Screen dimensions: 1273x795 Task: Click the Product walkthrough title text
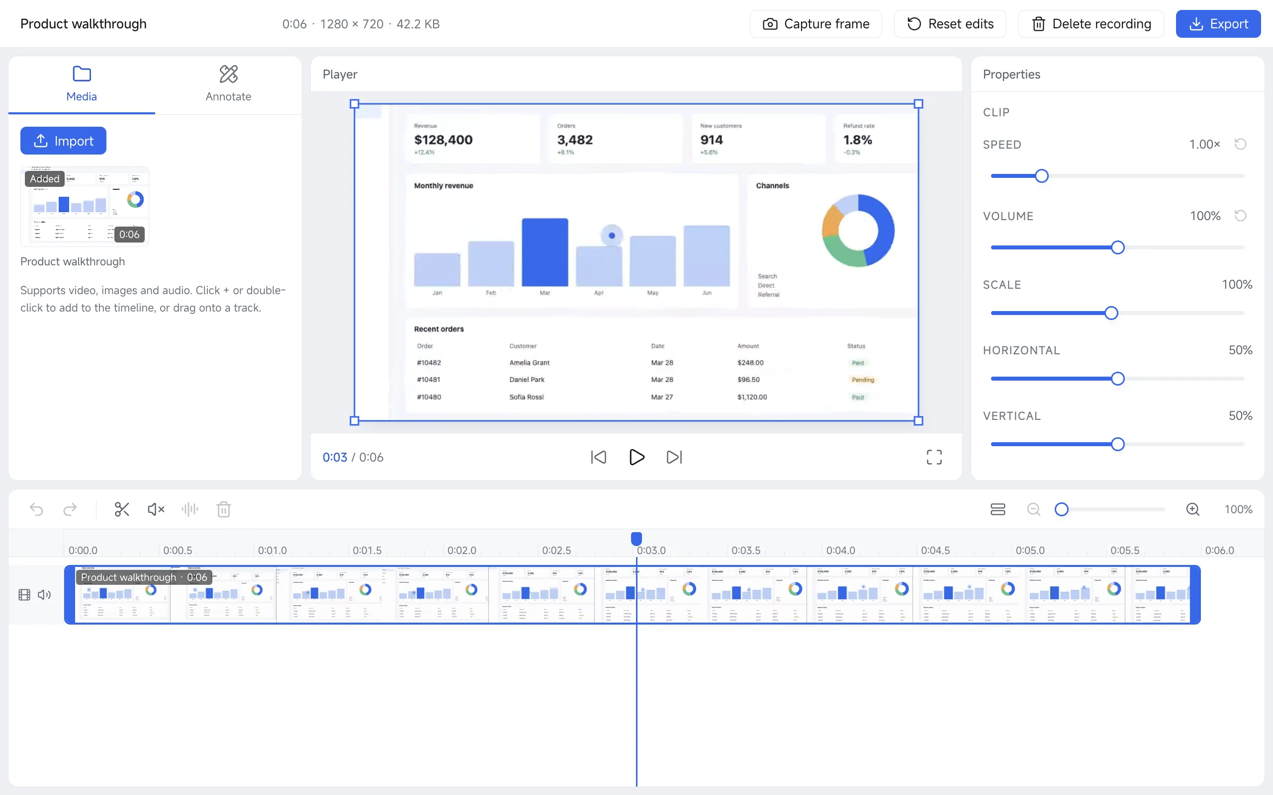(83, 24)
